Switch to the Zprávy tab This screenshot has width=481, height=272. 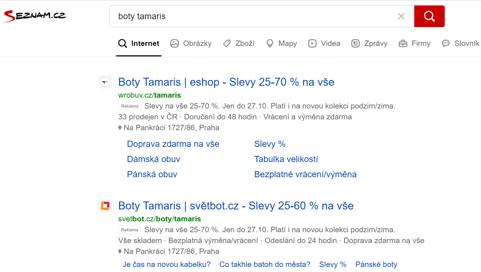coord(369,43)
